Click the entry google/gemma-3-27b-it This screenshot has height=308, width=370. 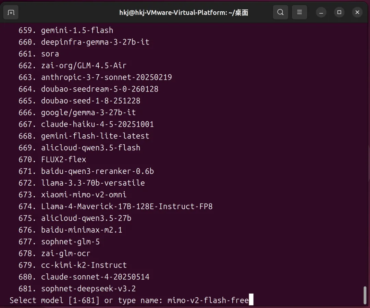(x=88, y=113)
